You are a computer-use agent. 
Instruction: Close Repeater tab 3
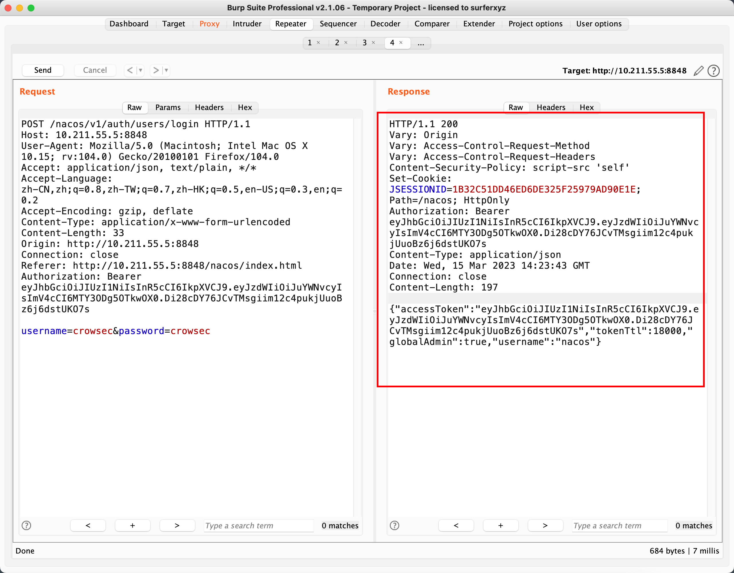pos(373,43)
